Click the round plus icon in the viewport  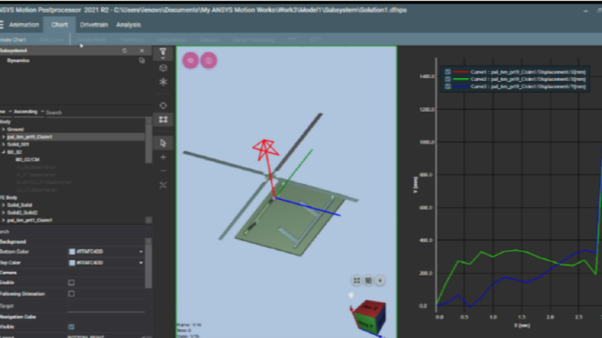click(380, 280)
